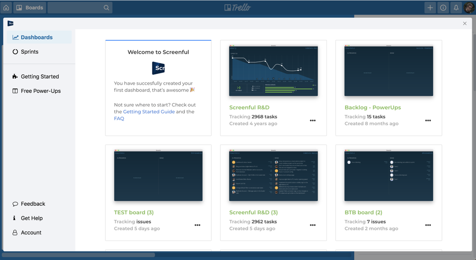This screenshot has width=476, height=260.
Task: Click the plus create button
Action: (430, 8)
